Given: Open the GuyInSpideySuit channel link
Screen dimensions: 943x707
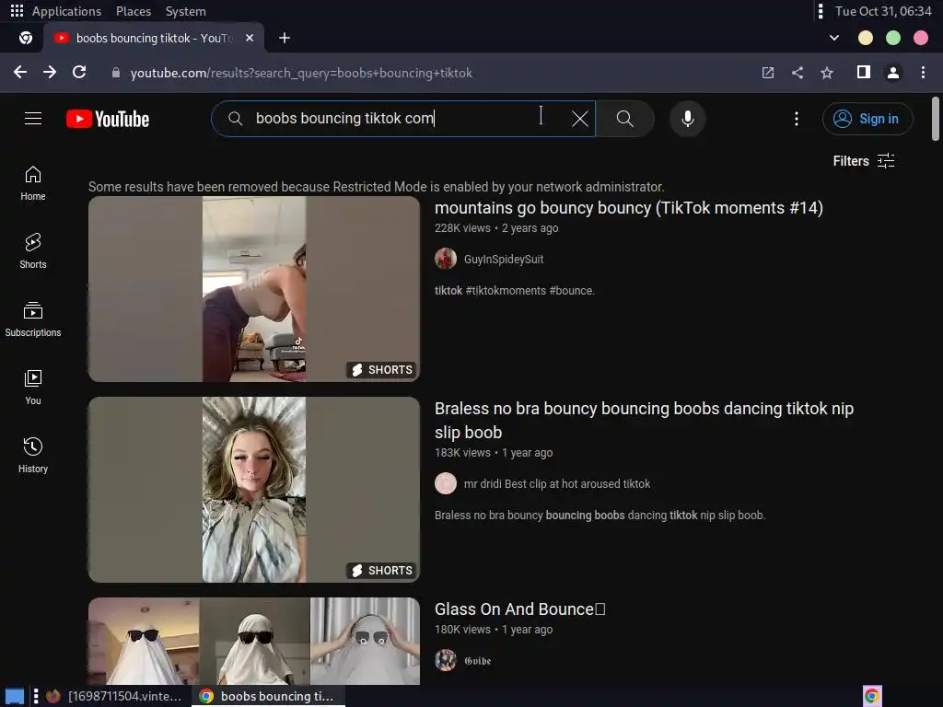Looking at the screenshot, I should pyautogui.click(x=504, y=259).
